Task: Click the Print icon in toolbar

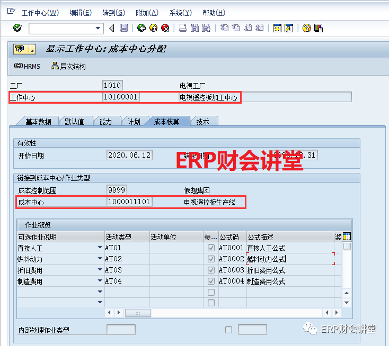Action: click(183, 28)
